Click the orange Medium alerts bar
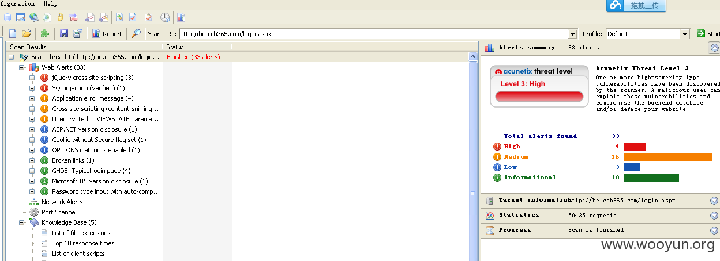 tap(668, 157)
